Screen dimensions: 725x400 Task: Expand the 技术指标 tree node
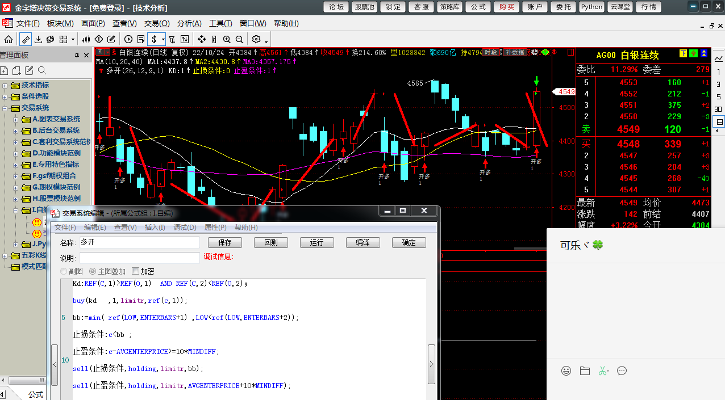pyautogui.click(x=5, y=85)
